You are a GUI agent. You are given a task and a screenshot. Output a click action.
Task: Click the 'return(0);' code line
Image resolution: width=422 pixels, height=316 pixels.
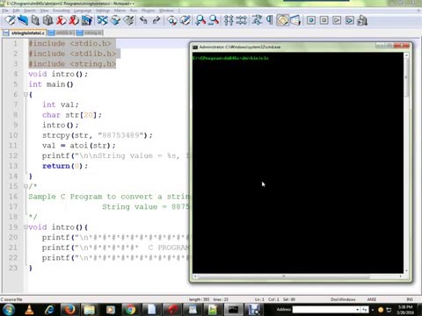tap(65, 166)
